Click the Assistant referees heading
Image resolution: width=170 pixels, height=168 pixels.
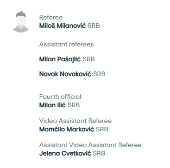click(67, 45)
